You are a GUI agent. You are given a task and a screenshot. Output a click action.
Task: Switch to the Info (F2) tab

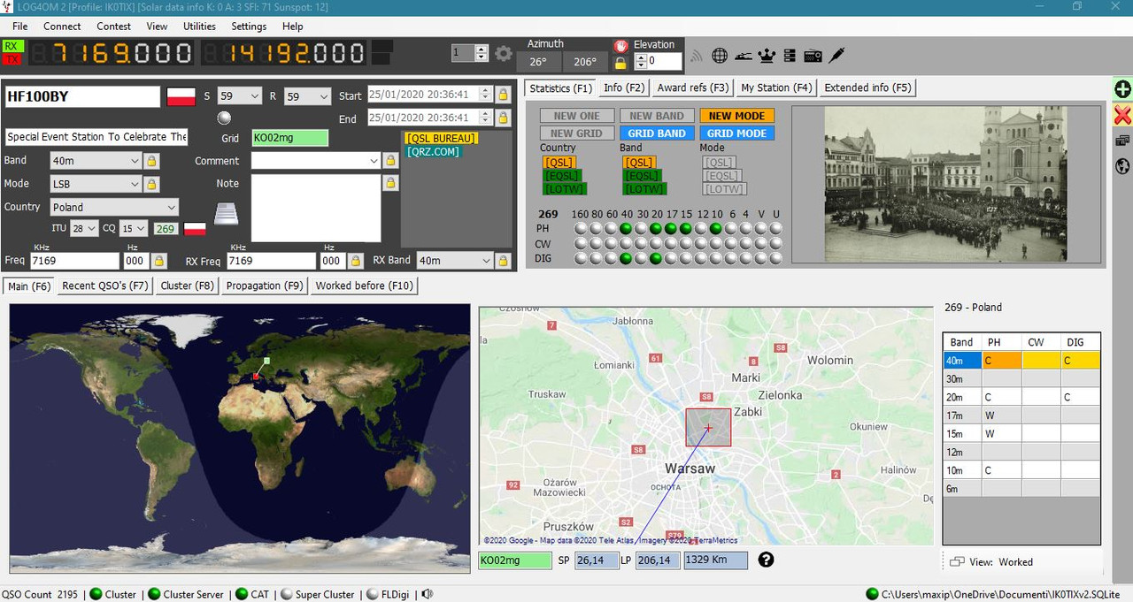point(624,88)
